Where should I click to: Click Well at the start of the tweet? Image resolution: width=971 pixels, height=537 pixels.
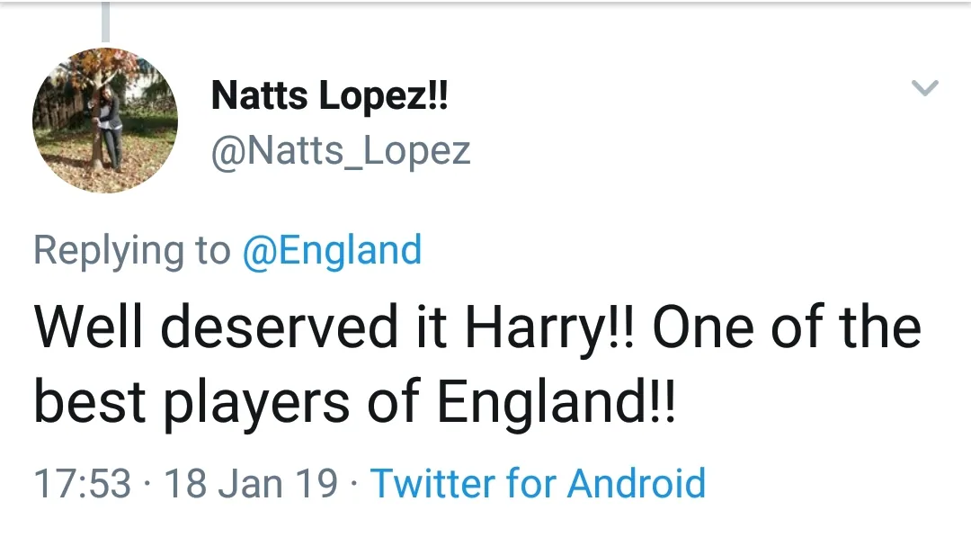click(x=93, y=328)
